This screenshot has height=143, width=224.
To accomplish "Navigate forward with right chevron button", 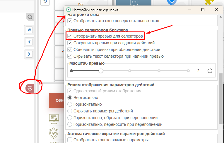I will point(29,54).
